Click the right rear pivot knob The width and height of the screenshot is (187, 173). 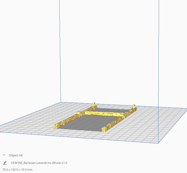coord(134,107)
